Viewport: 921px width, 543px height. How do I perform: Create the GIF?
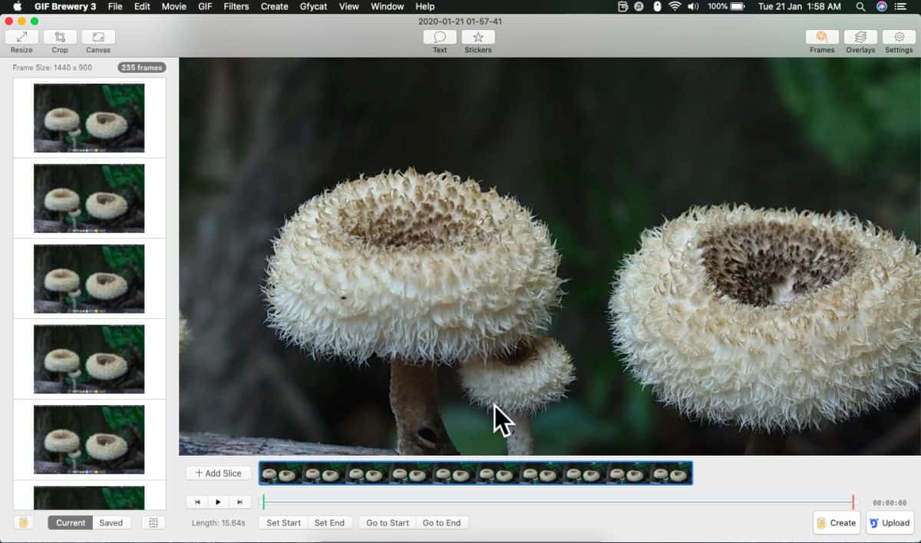[837, 523]
